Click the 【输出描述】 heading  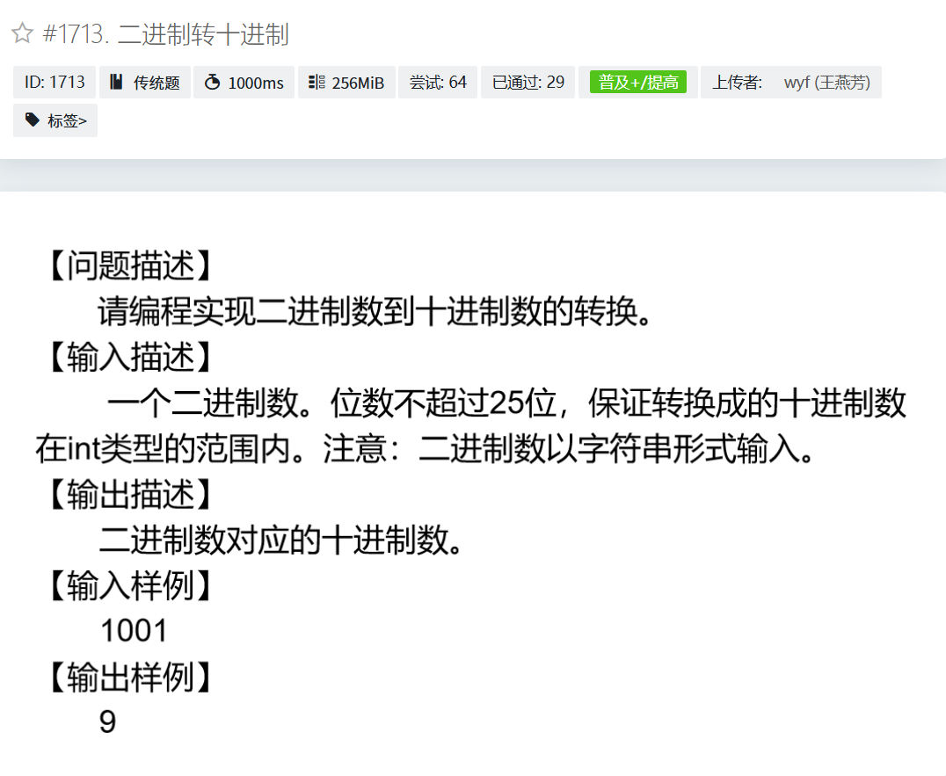[129, 495]
